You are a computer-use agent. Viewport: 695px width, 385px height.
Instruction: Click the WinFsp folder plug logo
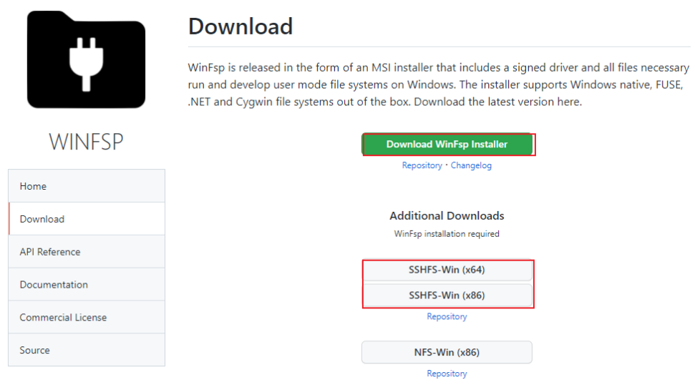coord(86,59)
